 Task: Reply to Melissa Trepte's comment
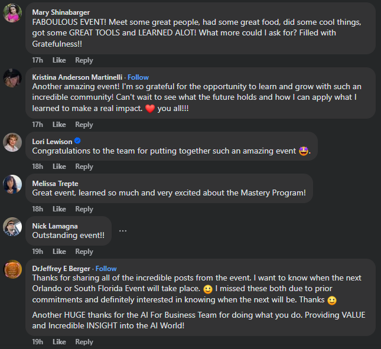coord(84,209)
